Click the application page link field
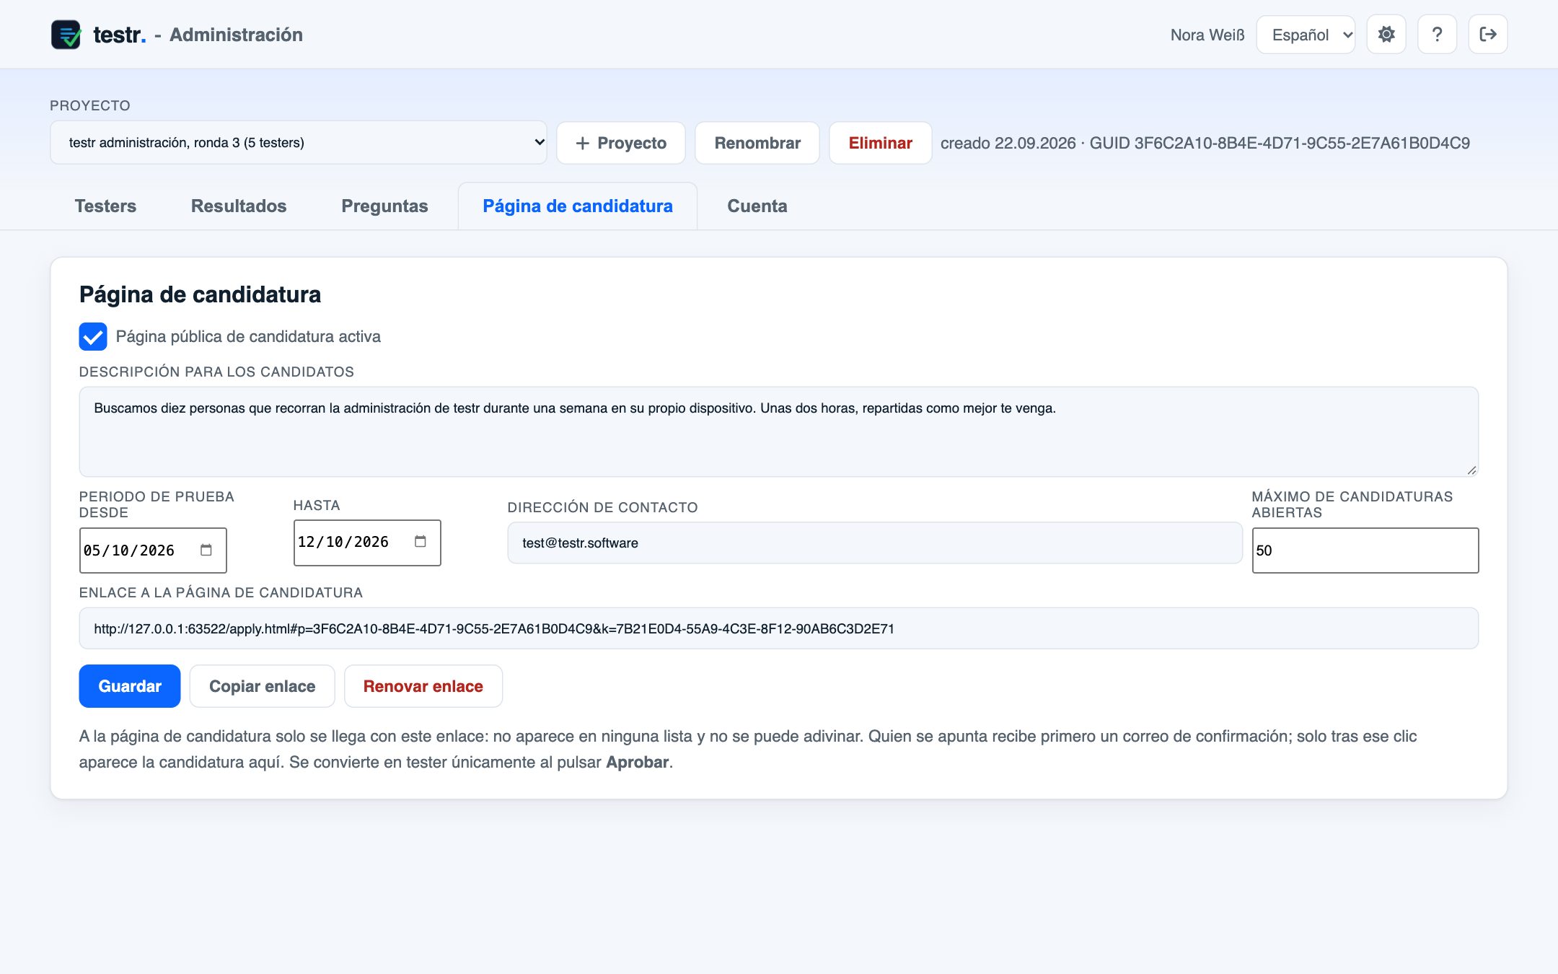The width and height of the screenshot is (1558, 974). coord(779,628)
